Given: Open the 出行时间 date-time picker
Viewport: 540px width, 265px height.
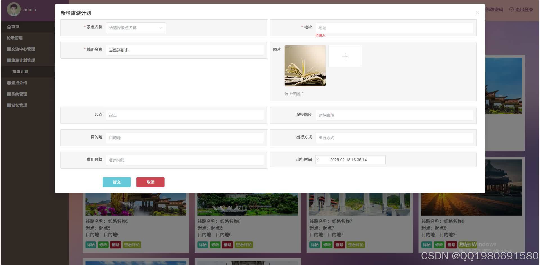Looking at the screenshot, I should click(350, 160).
